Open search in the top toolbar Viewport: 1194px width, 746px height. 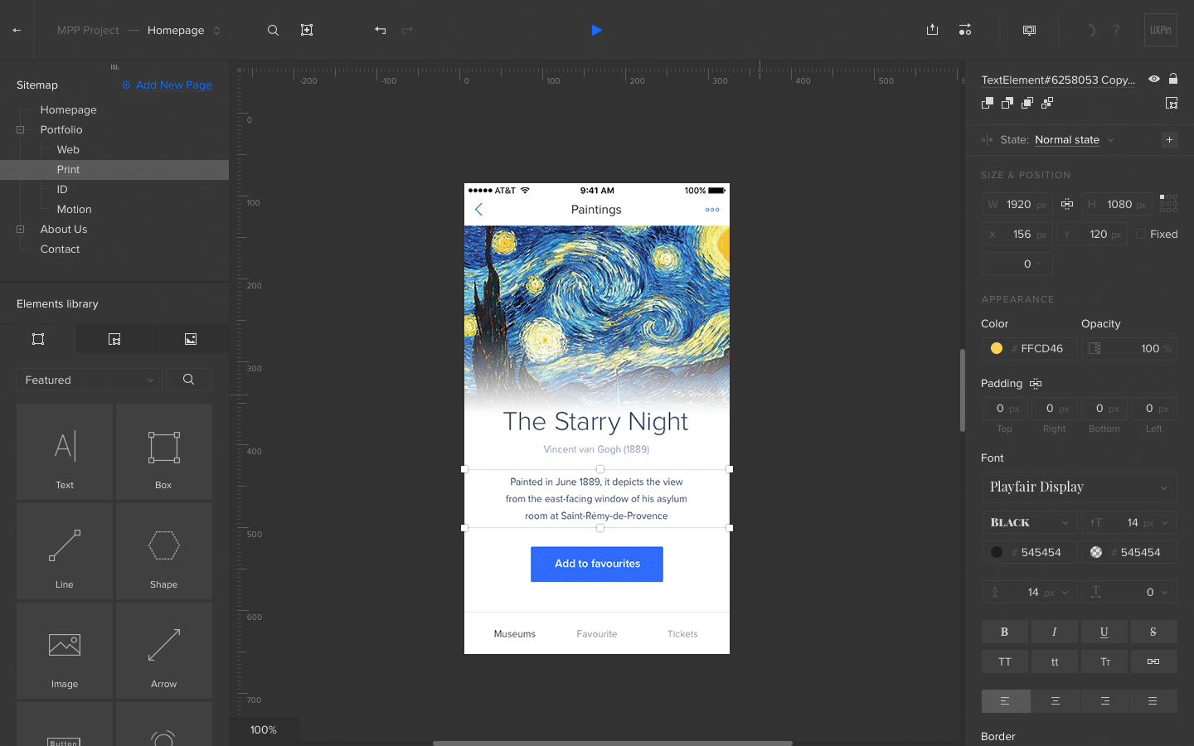[x=273, y=30]
